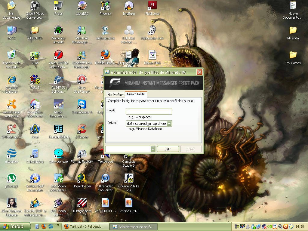Expand the quick launch chevron
The height and width of the screenshot is (231, 308).
[58, 225]
